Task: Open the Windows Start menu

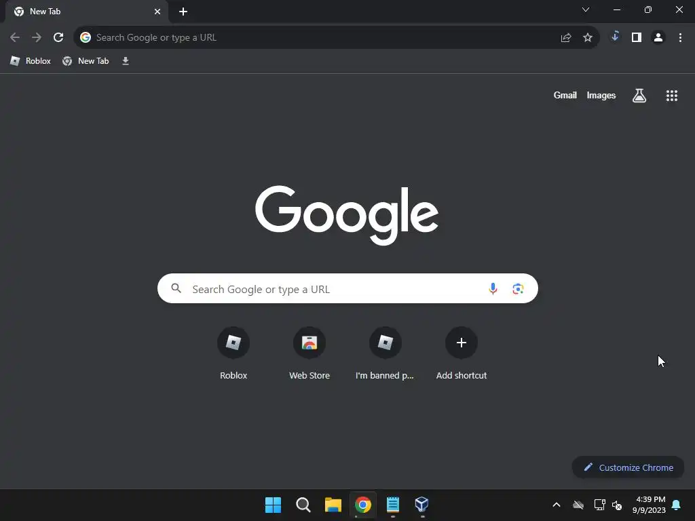Action: (273, 505)
